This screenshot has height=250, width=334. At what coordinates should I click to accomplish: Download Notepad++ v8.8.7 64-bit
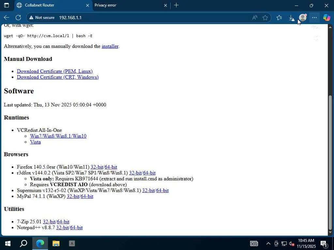[76, 228]
